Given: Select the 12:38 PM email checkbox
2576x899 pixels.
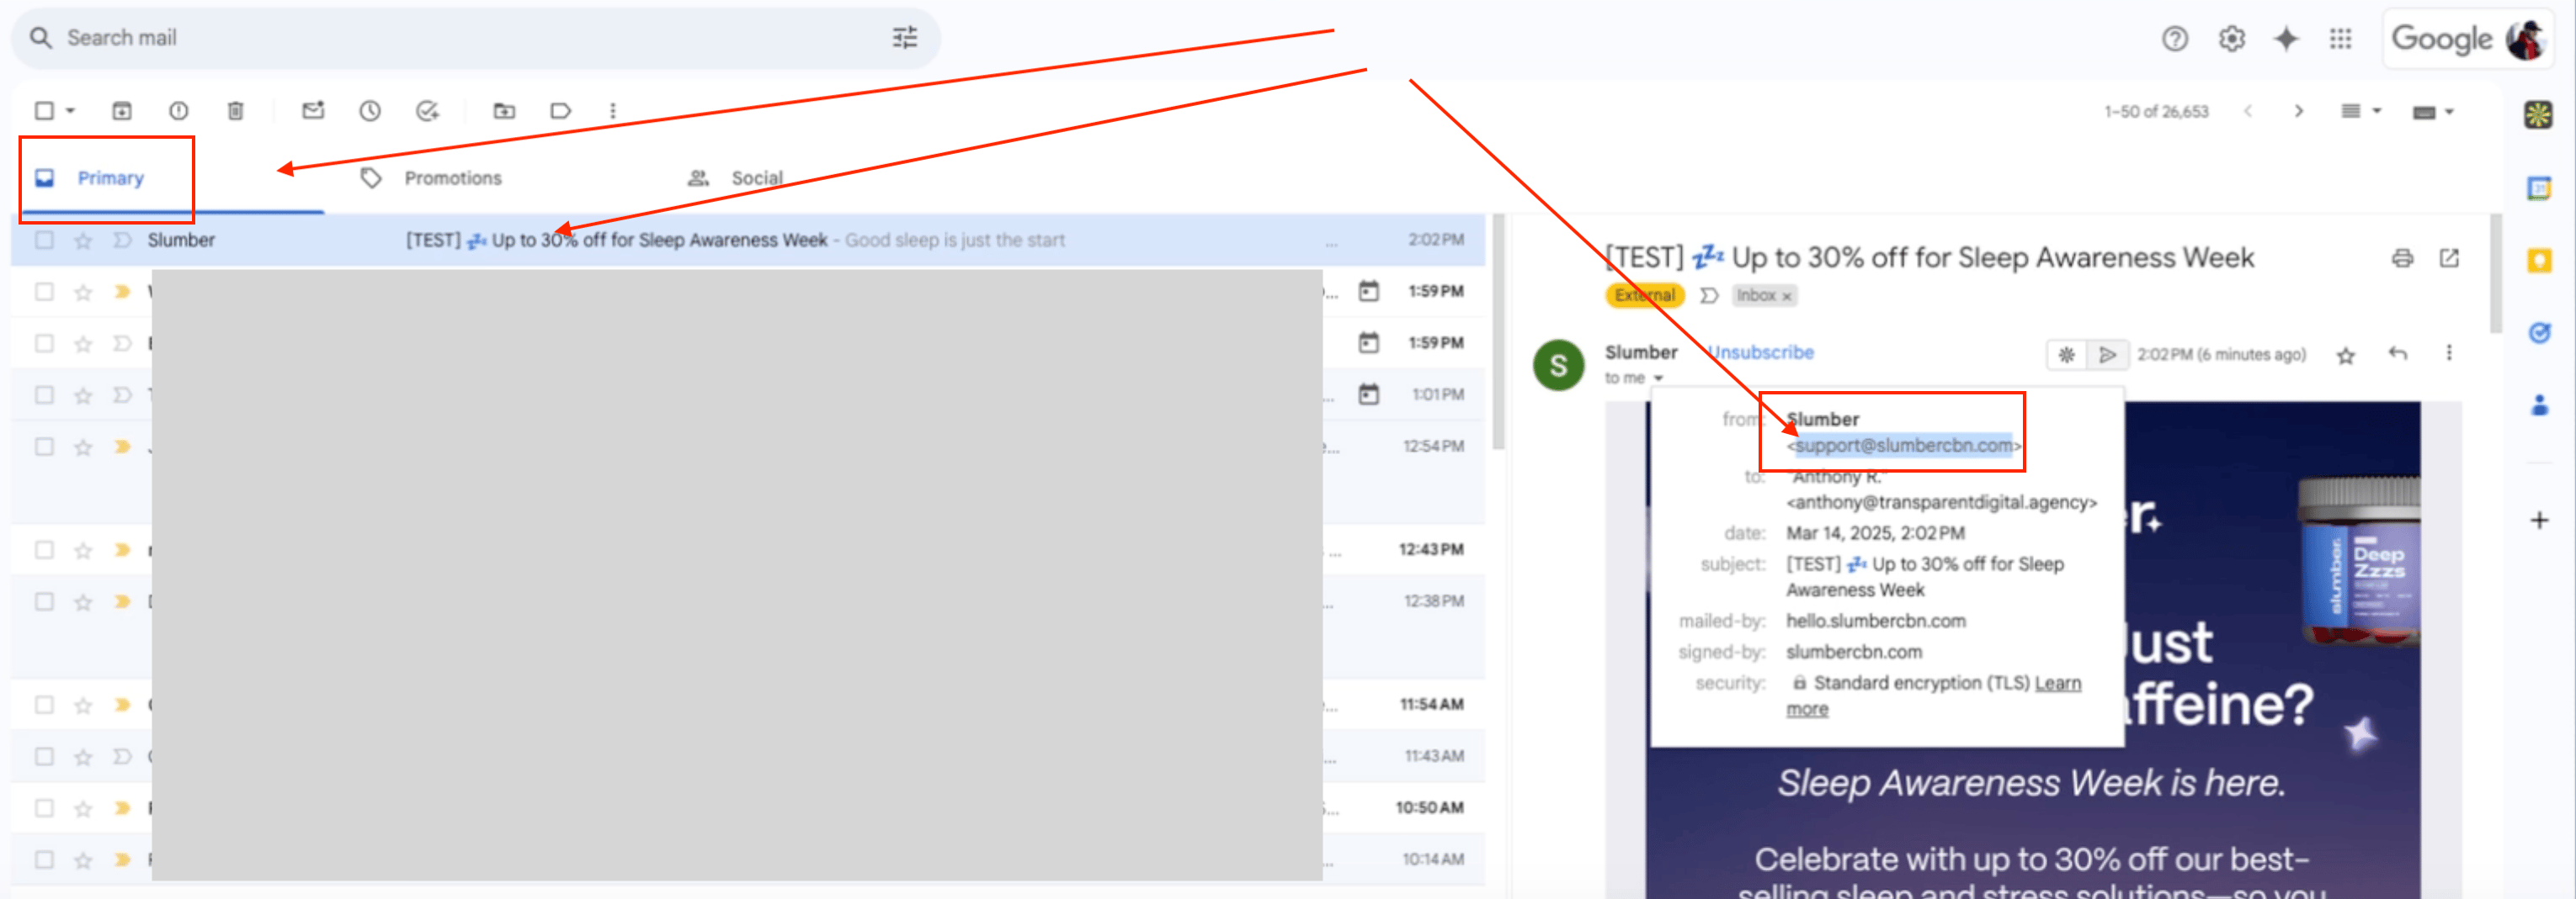Looking at the screenshot, I should click(44, 601).
